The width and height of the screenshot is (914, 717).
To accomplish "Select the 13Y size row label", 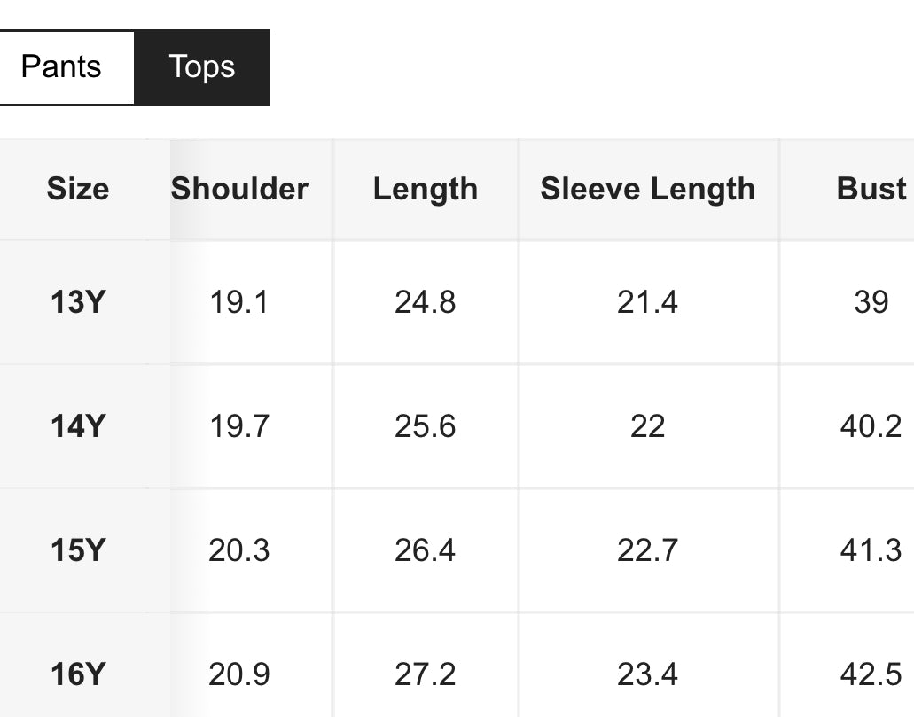I will 78,302.
